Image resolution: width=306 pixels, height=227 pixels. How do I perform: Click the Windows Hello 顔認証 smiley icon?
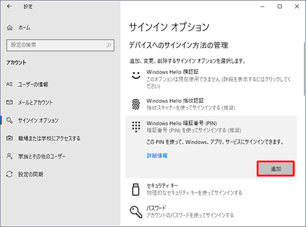point(136,75)
